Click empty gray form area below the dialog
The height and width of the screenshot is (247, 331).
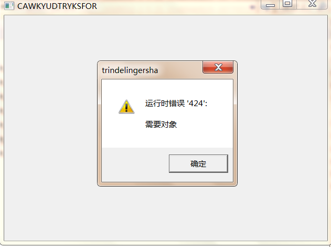pyautogui.click(x=166, y=213)
